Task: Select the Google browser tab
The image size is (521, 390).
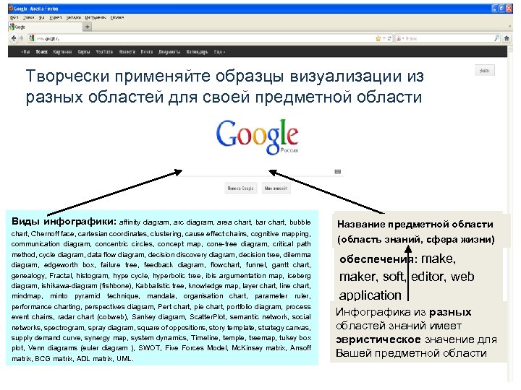Action: [45, 27]
